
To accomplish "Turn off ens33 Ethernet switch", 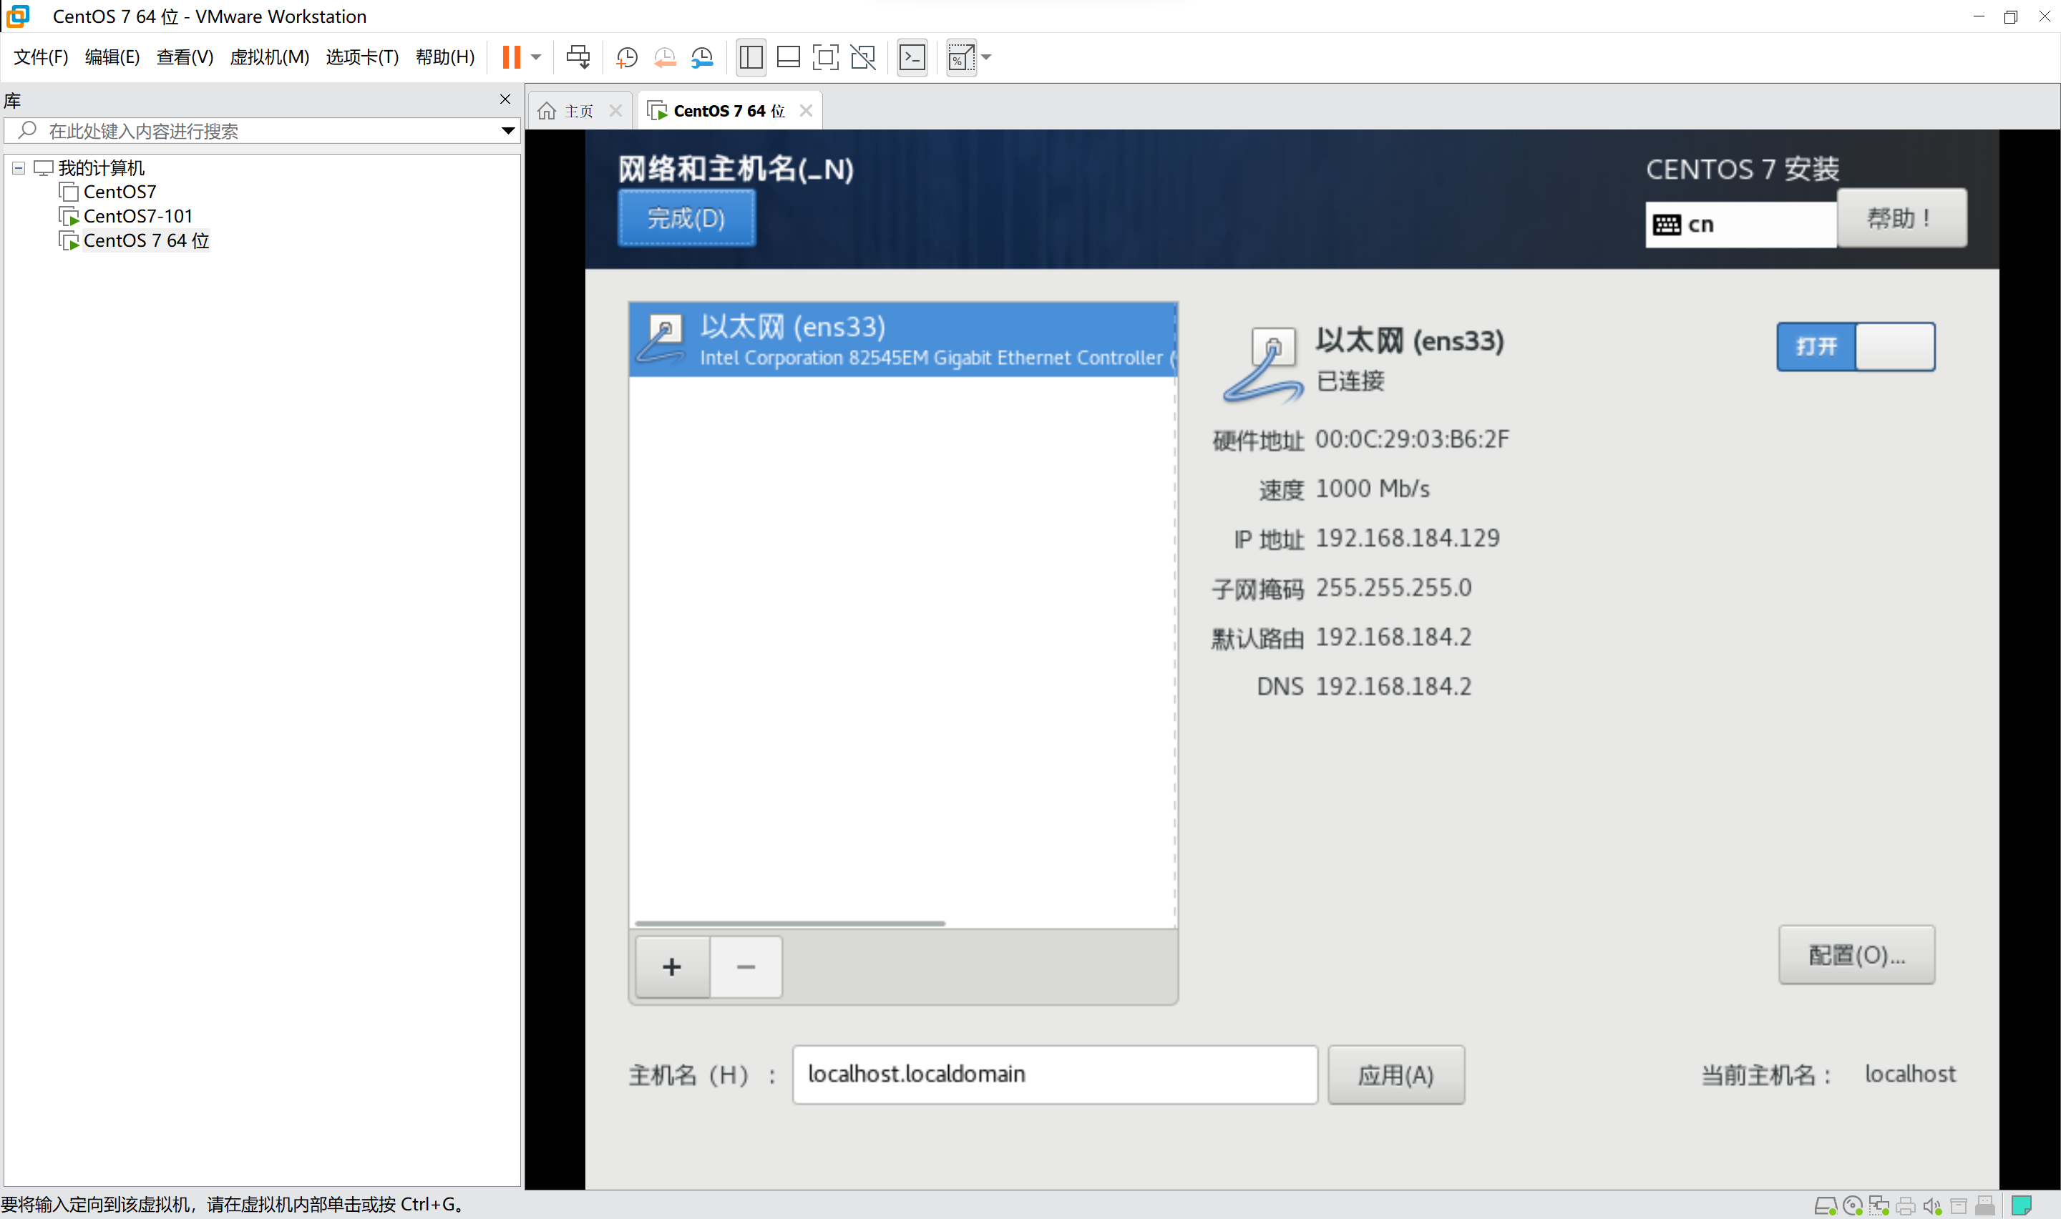I will coord(1855,347).
